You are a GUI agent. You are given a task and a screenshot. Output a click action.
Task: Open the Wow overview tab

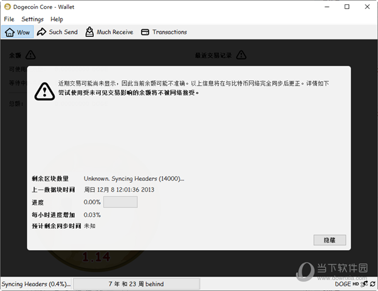coord(18,32)
